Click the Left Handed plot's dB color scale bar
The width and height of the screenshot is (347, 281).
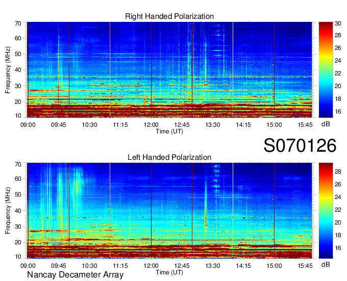point(326,211)
